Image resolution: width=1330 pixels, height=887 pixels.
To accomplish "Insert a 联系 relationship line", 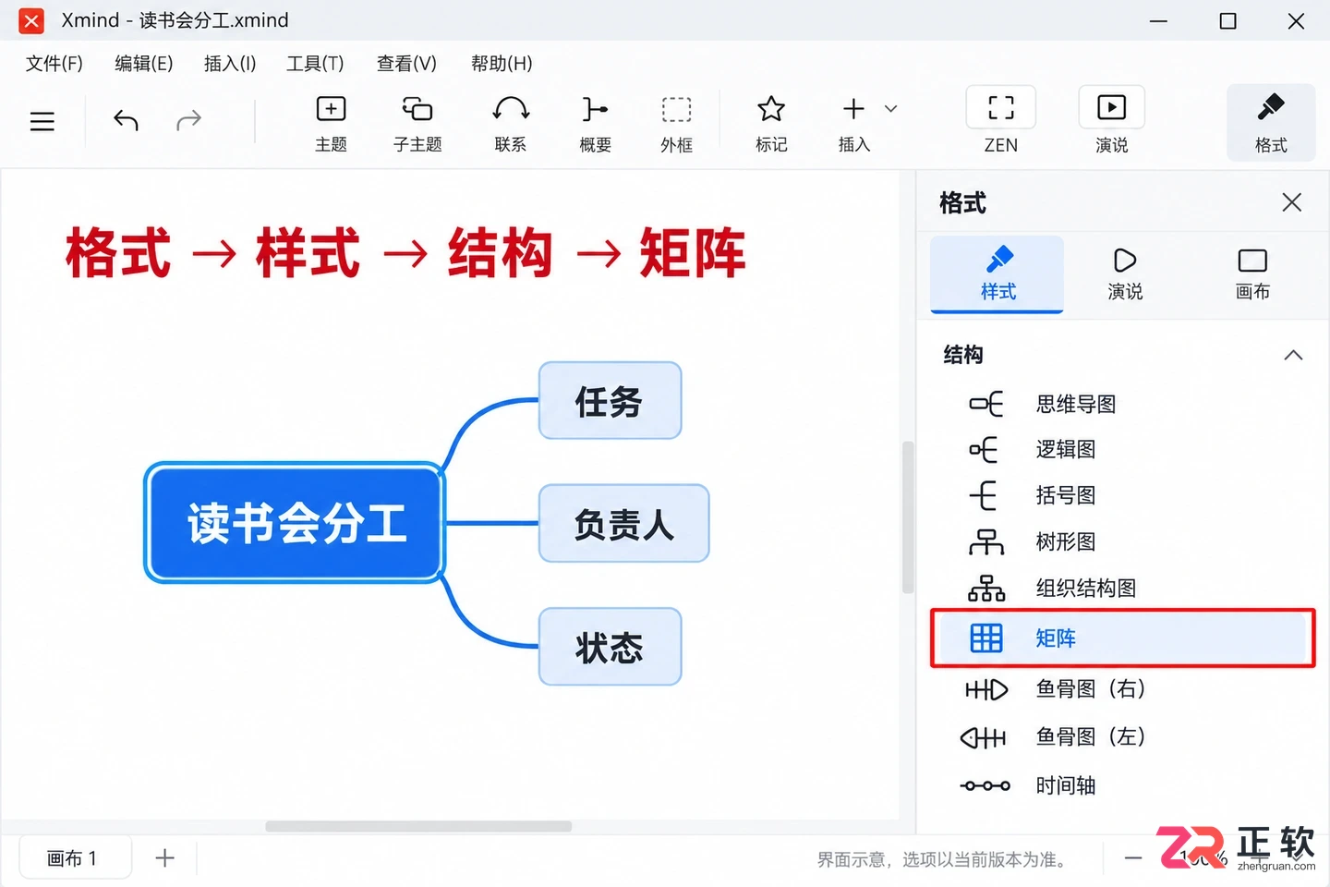I will click(511, 124).
